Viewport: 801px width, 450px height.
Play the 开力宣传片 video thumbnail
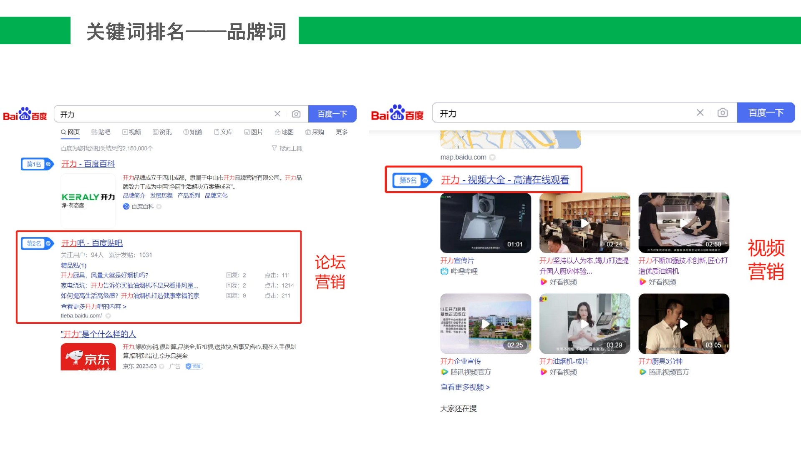tap(485, 222)
